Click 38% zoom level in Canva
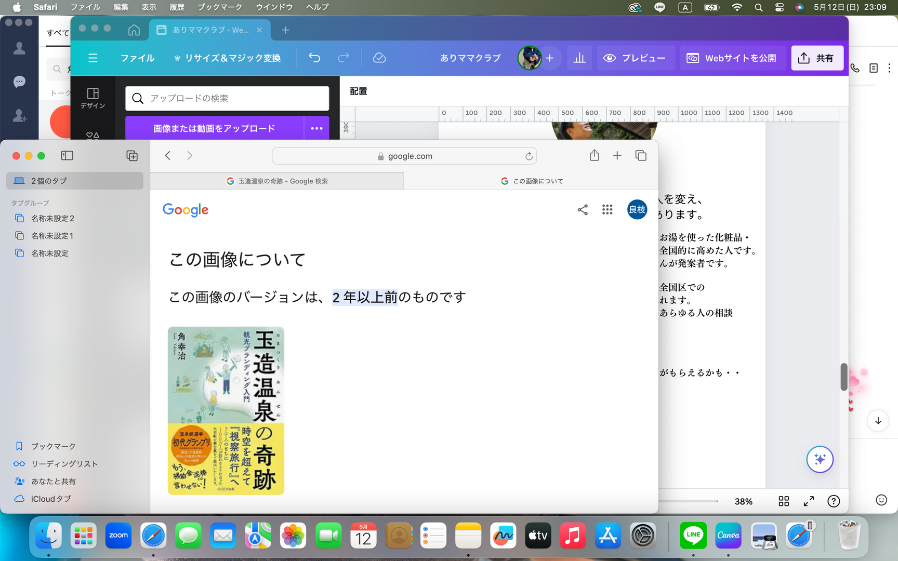The width and height of the screenshot is (898, 561). point(744,501)
